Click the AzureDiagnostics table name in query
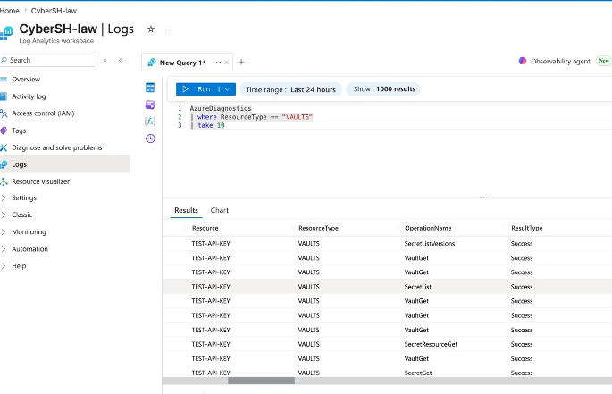The height and width of the screenshot is (394, 612). coord(221,108)
